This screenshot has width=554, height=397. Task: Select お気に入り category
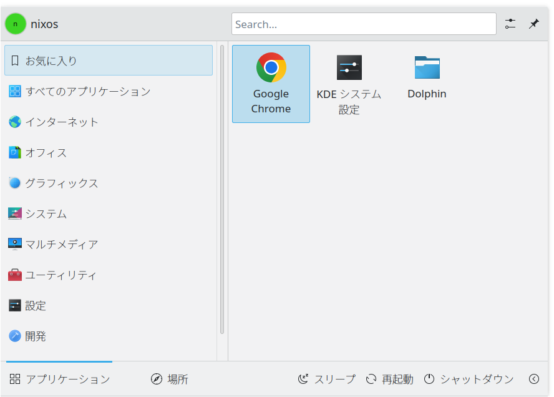point(109,61)
